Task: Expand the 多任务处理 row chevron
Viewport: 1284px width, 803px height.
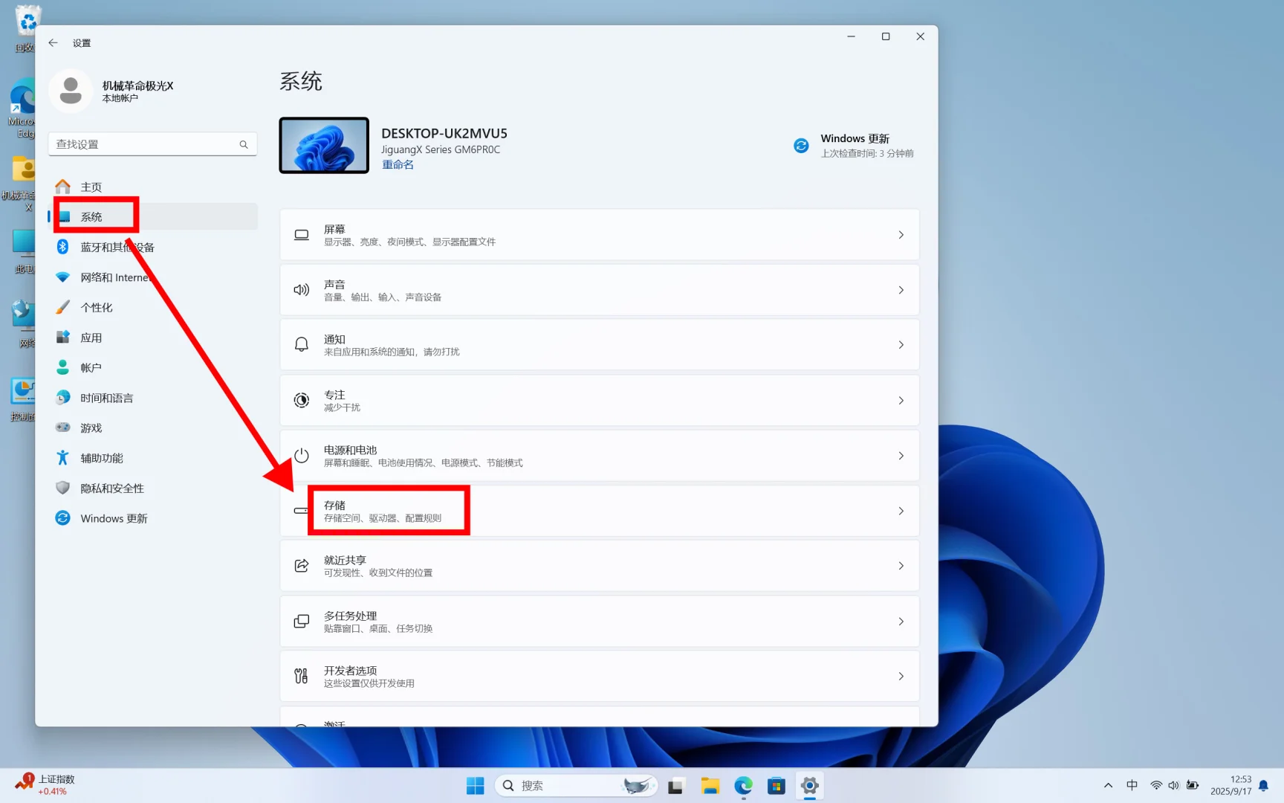Action: (901, 622)
